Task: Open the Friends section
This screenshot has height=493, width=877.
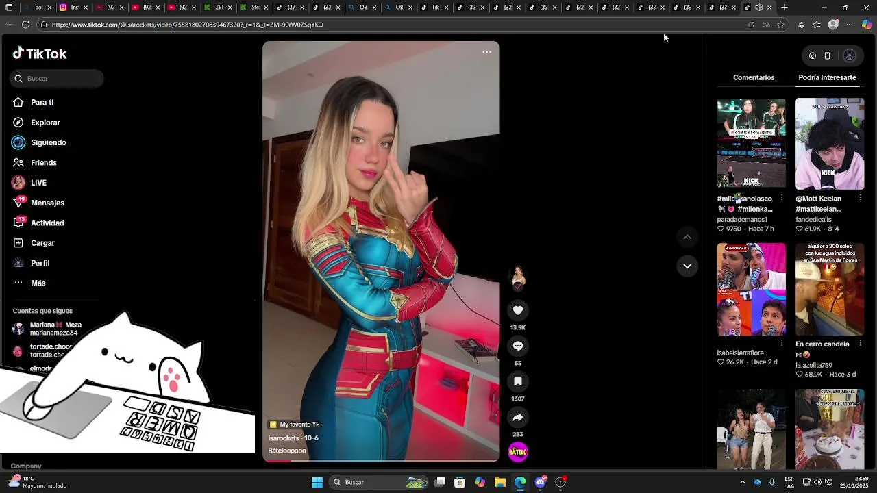Action: pos(34,163)
